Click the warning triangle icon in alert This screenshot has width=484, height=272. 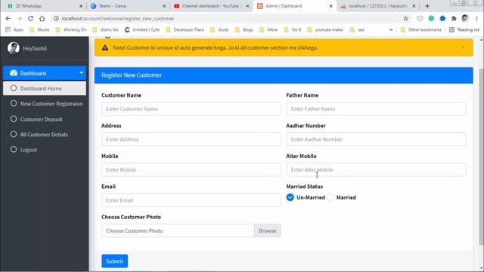[x=105, y=48]
